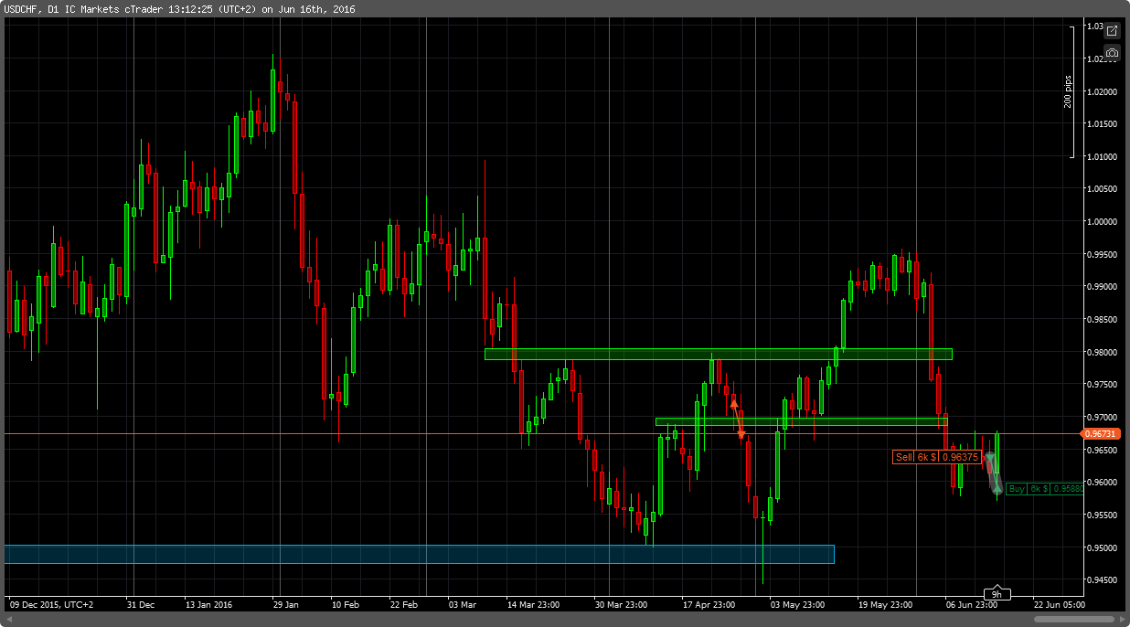Click the 13 Jan 2016 date label
Viewport: 1130px width, 627px height.
coord(210,604)
